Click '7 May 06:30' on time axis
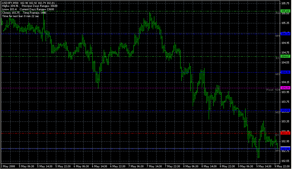 coord(136,166)
